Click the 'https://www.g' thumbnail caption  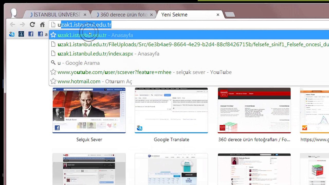point(315,140)
